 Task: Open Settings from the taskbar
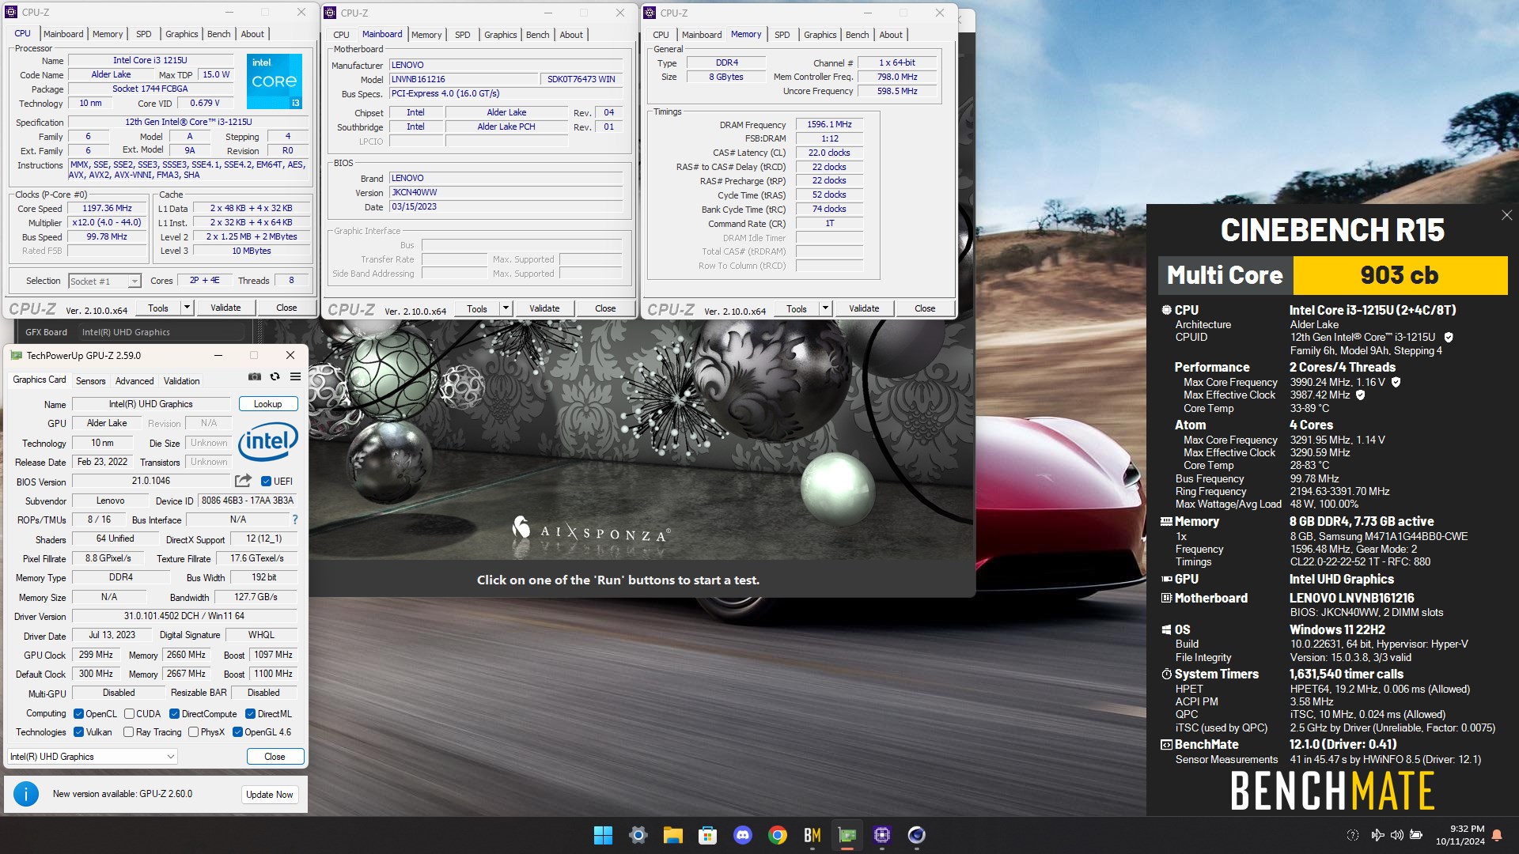(x=638, y=835)
